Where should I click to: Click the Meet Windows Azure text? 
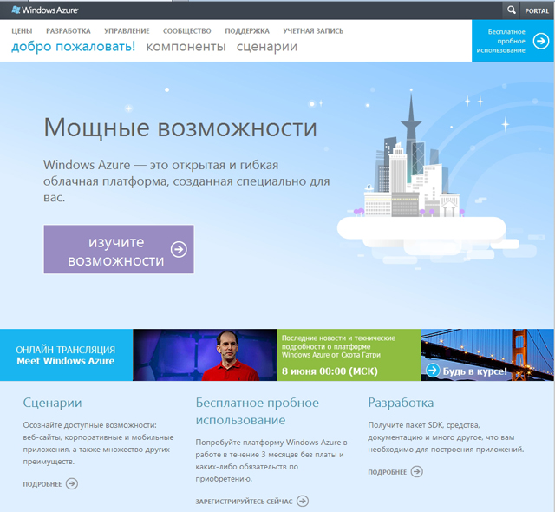tap(66, 361)
